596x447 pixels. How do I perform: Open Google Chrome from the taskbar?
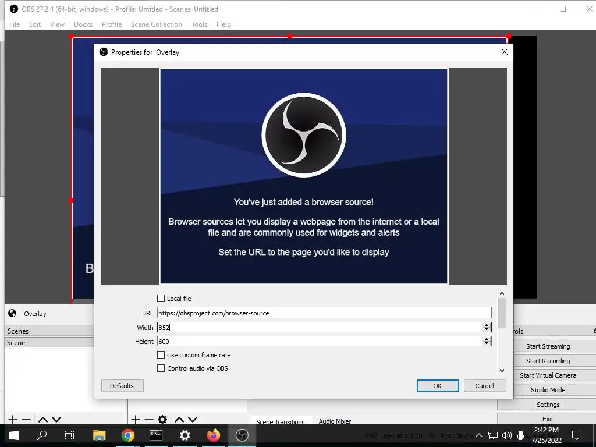point(127,435)
